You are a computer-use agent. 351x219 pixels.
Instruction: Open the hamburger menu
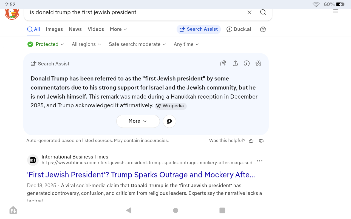(335, 11)
